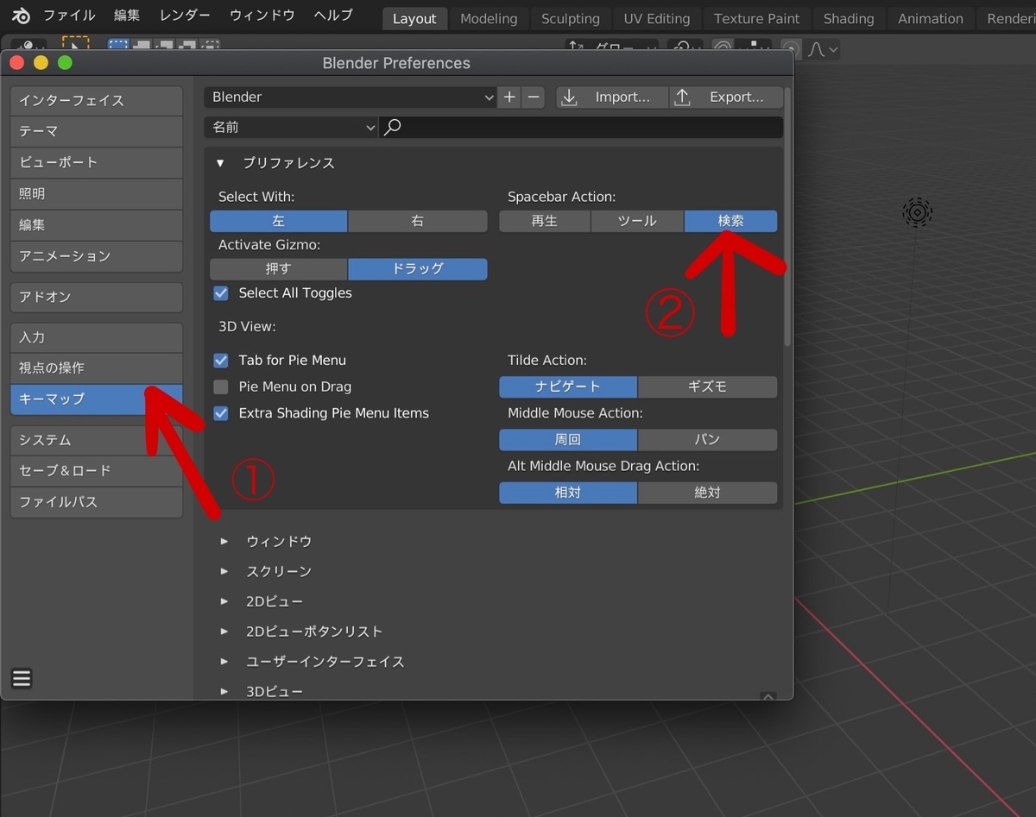
Task: Set Spacebar Action to ツール
Action: coord(637,221)
